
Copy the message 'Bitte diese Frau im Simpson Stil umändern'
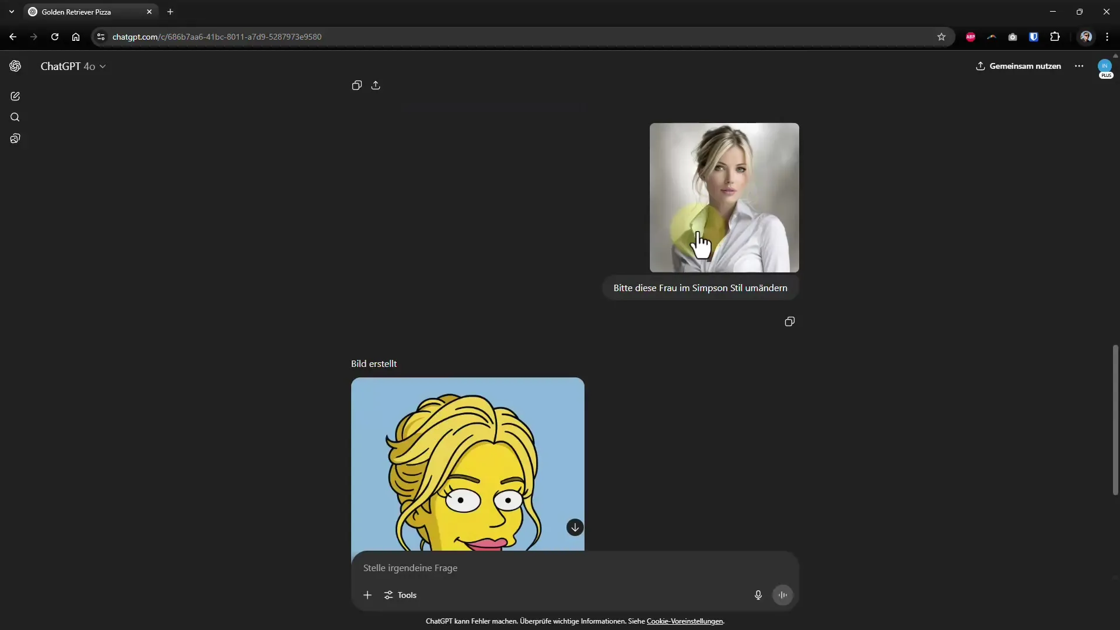[790, 321]
